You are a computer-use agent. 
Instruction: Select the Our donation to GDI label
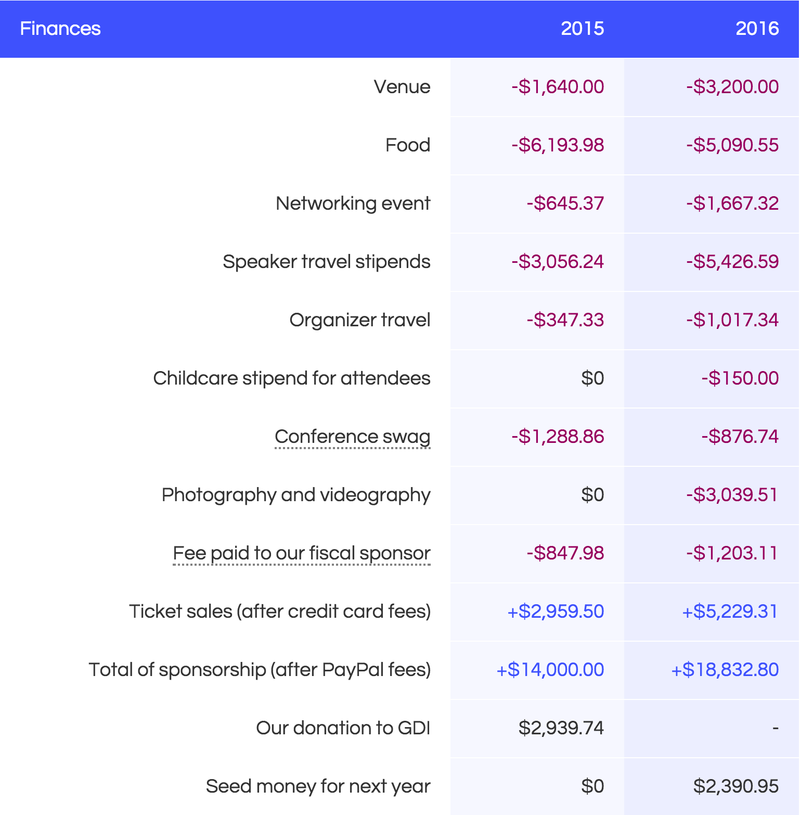[x=343, y=728]
